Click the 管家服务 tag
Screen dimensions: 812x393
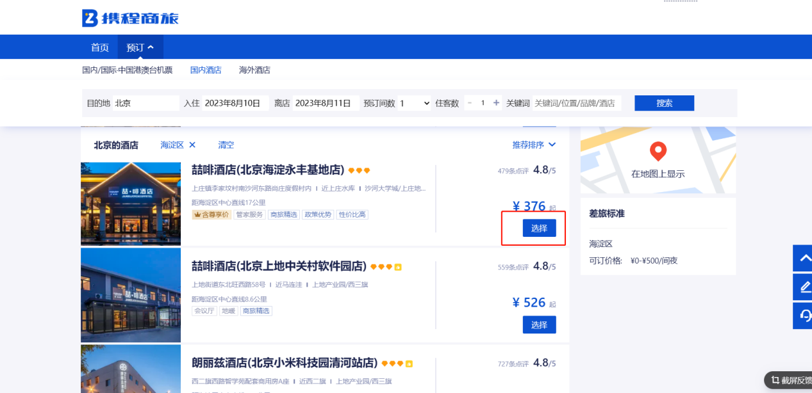(249, 214)
